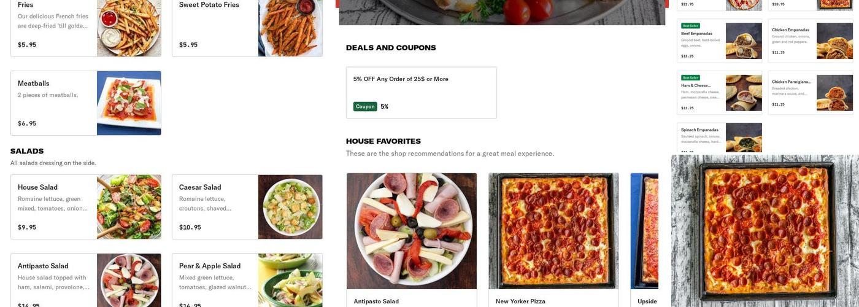
Task: Open Antipasto Salad house favorite photo
Action: coord(412,231)
